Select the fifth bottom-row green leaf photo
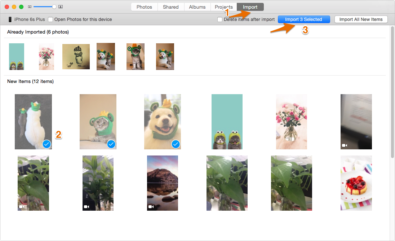Image resolution: width=395 pixels, height=241 pixels. 292,183
